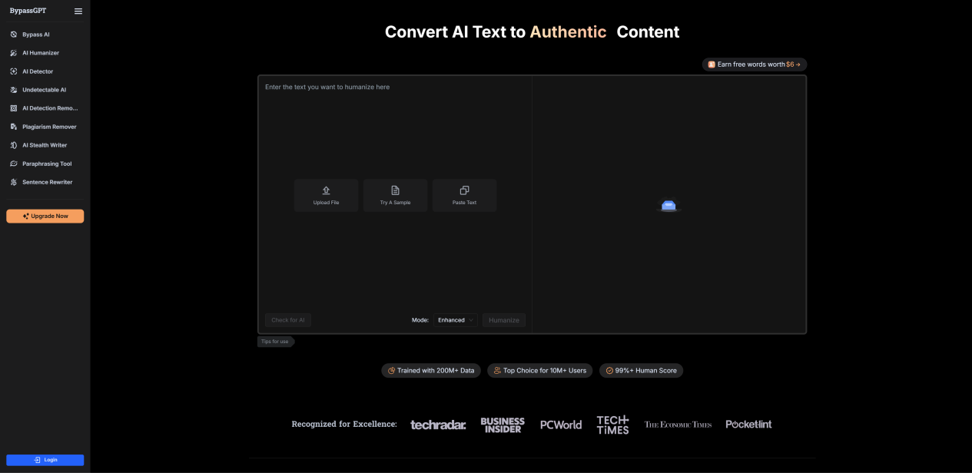Viewport: 972px width, 476px height.
Task: Click the Top Choice for 10M+ Users text
Action: (545, 370)
